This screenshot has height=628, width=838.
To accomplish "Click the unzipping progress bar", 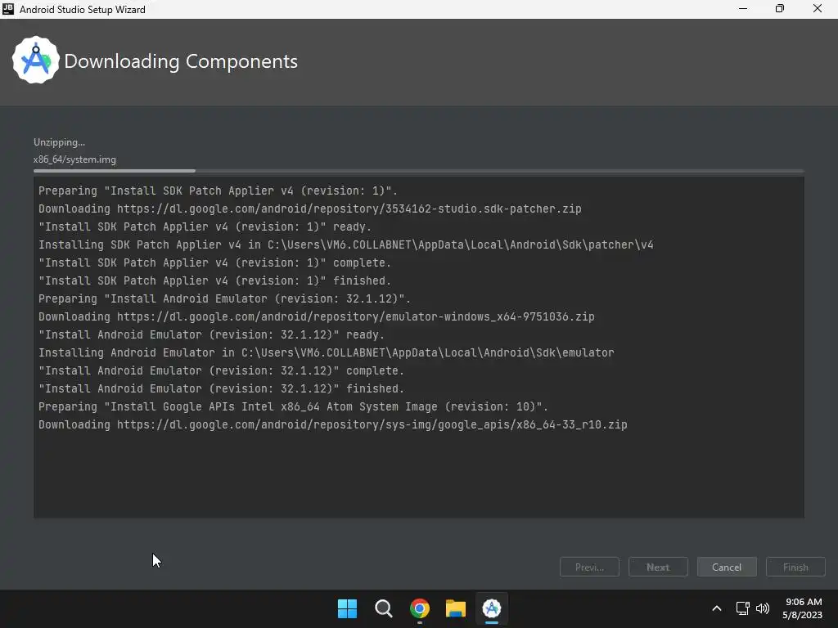I will [418, 171].
